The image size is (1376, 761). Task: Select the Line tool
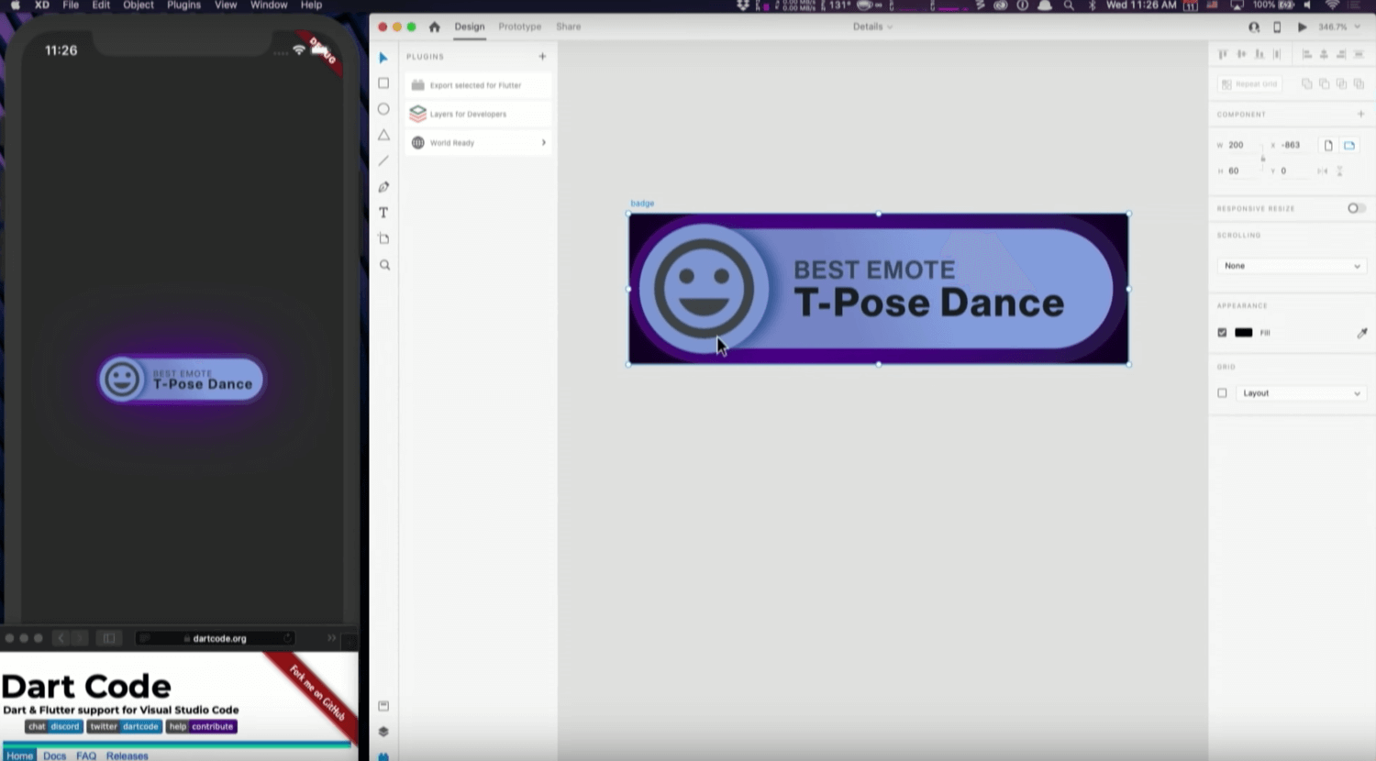[383, 161]
